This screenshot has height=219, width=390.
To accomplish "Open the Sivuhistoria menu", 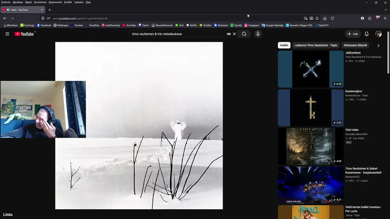I will click(41, 2).
